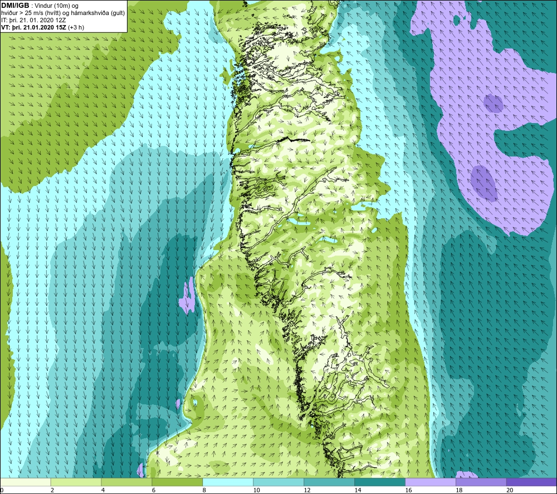The image size is (557, 494).
Task: Click the 'VT: þri. 21.01.2020 15Z' valid time
Action: [34, 27]
